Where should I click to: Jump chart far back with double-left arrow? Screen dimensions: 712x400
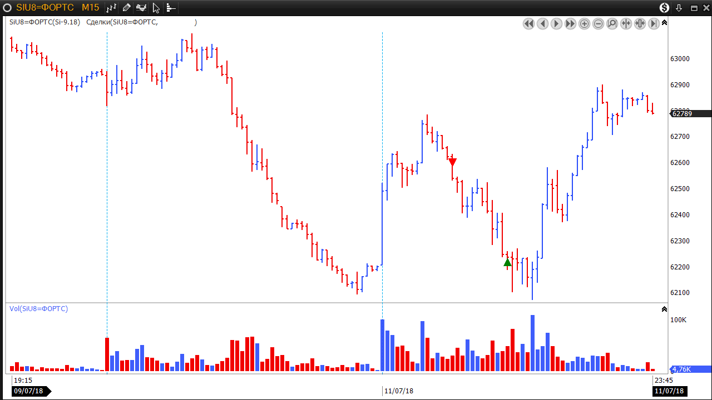[x=528, y=23]
